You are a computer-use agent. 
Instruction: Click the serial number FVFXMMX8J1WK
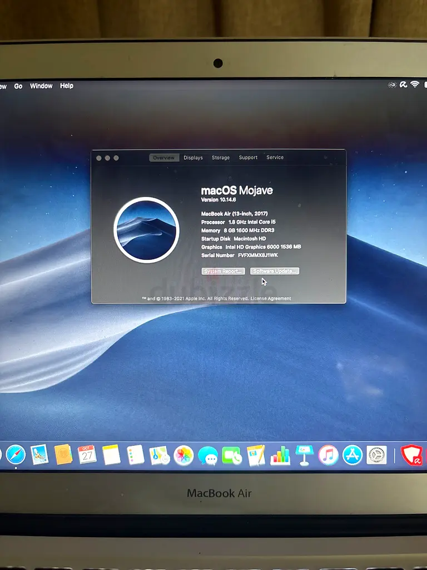click(258, 255)
